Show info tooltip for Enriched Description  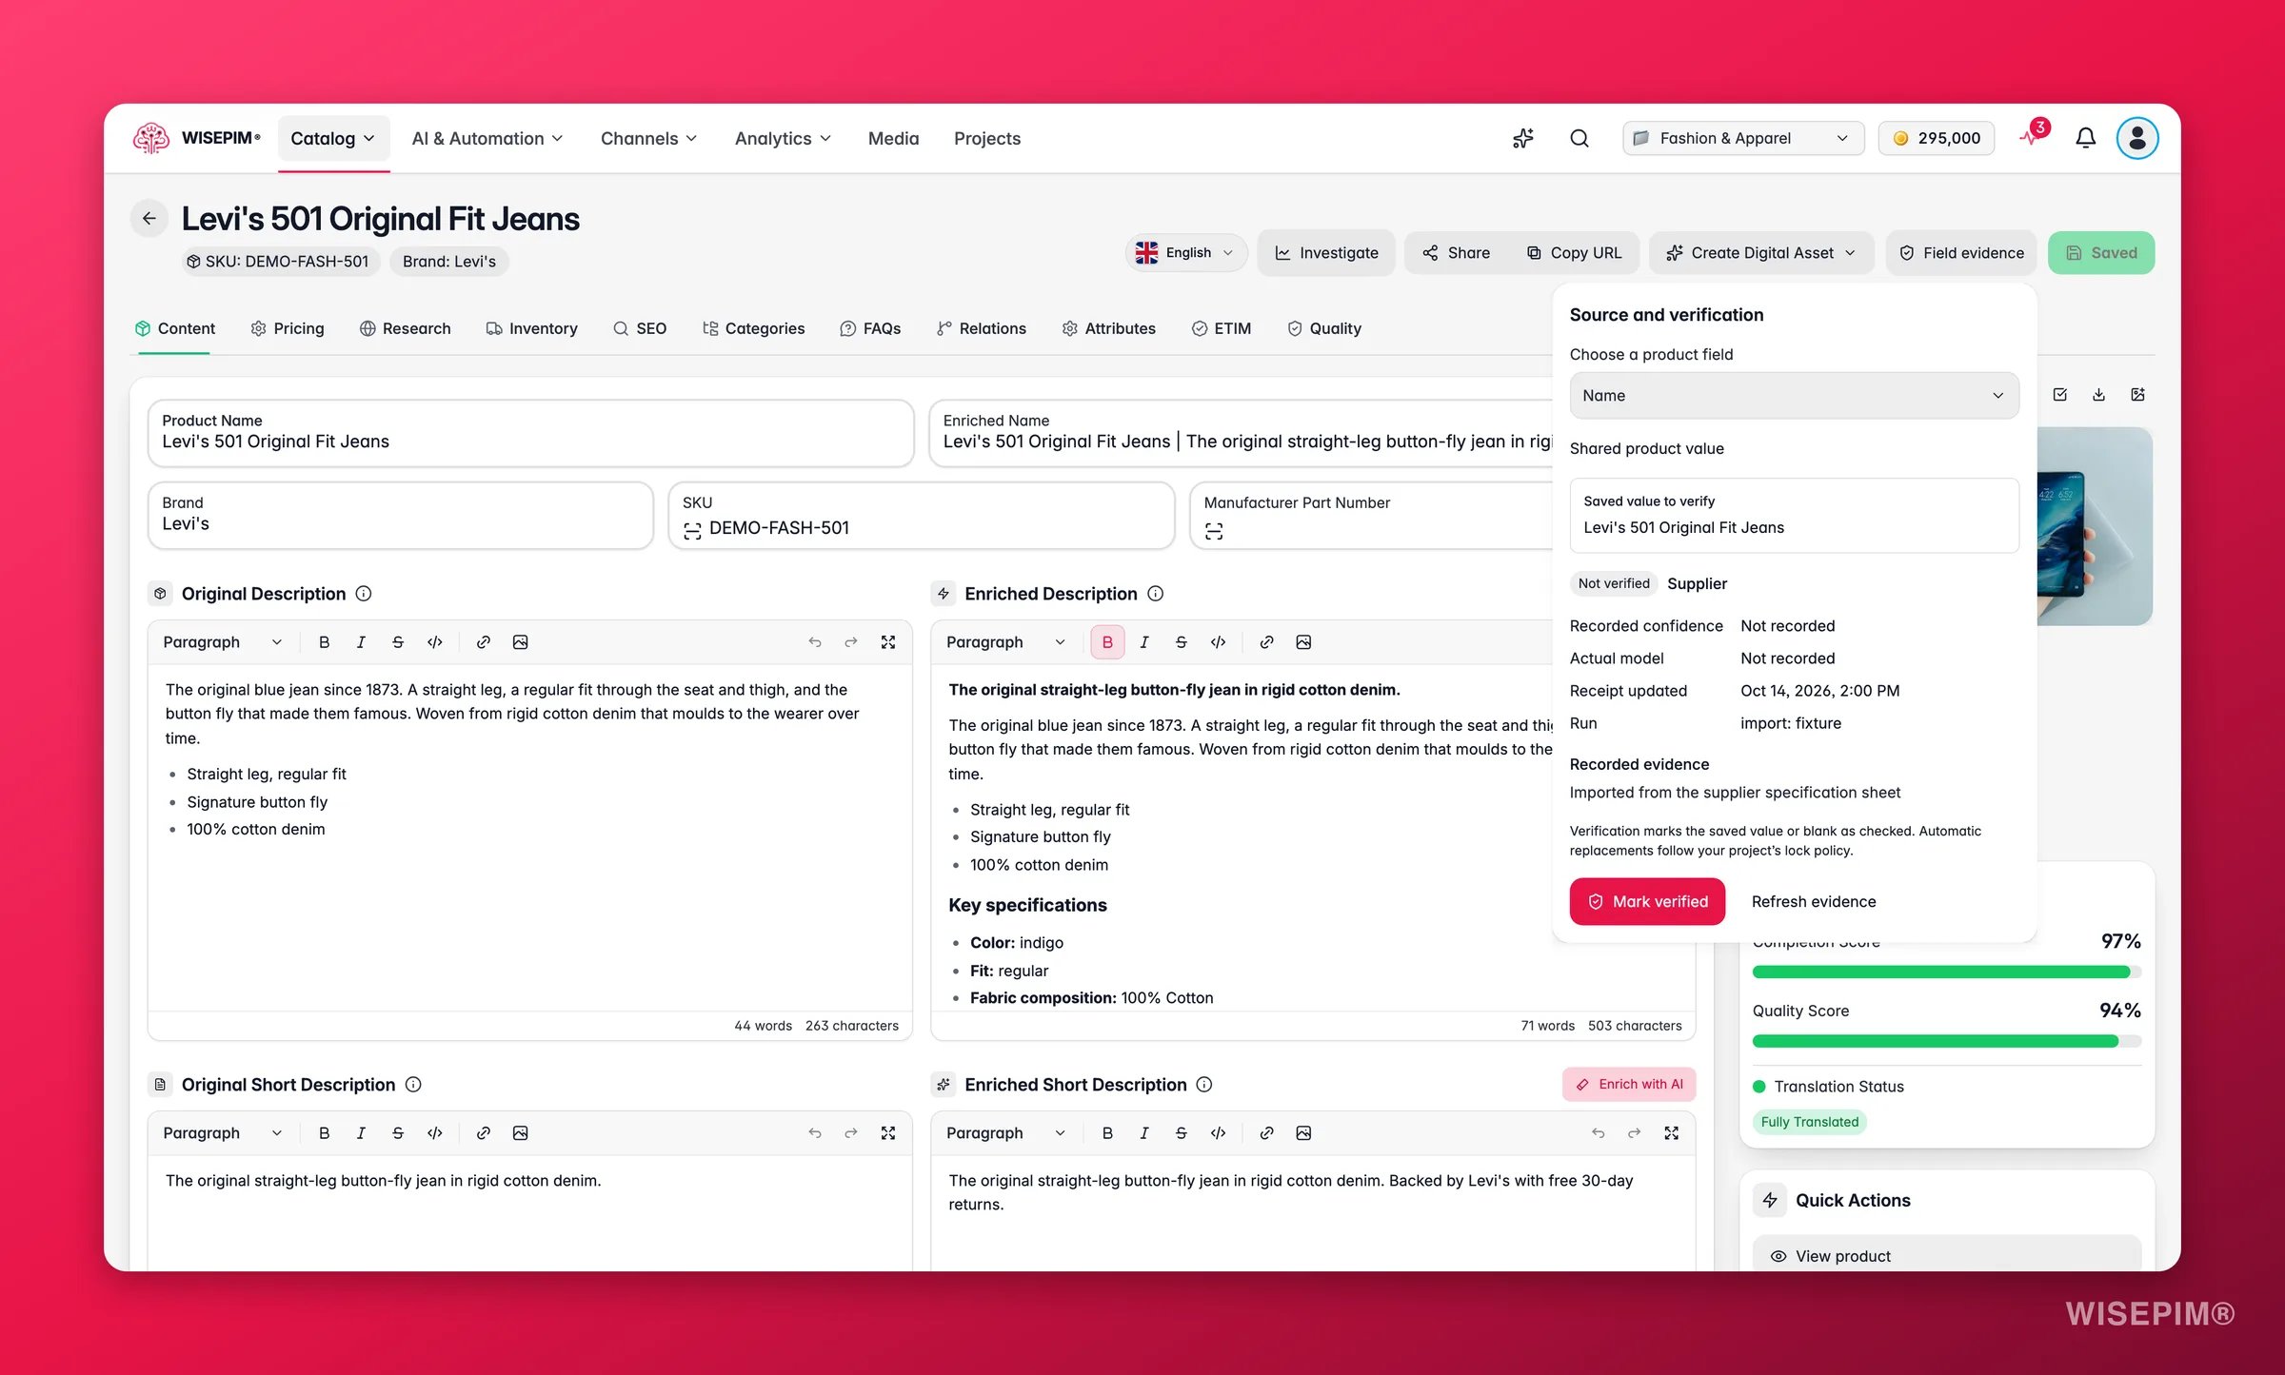[1156, 594]
